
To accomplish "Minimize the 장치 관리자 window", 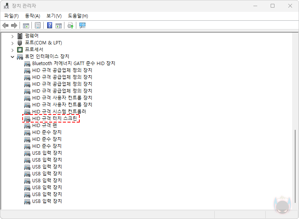I will pos(255,6).
